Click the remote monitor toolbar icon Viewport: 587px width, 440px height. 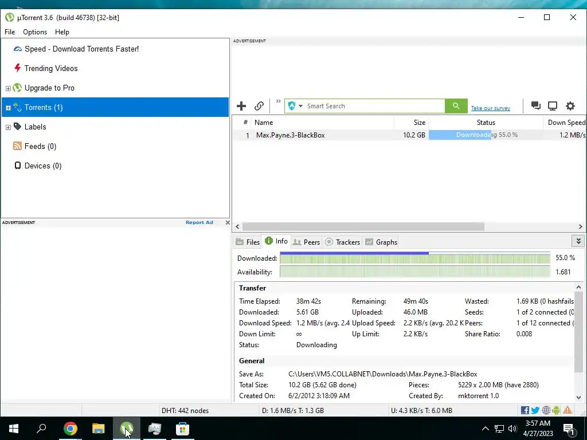pyautogui.click(x=553, y=106)
